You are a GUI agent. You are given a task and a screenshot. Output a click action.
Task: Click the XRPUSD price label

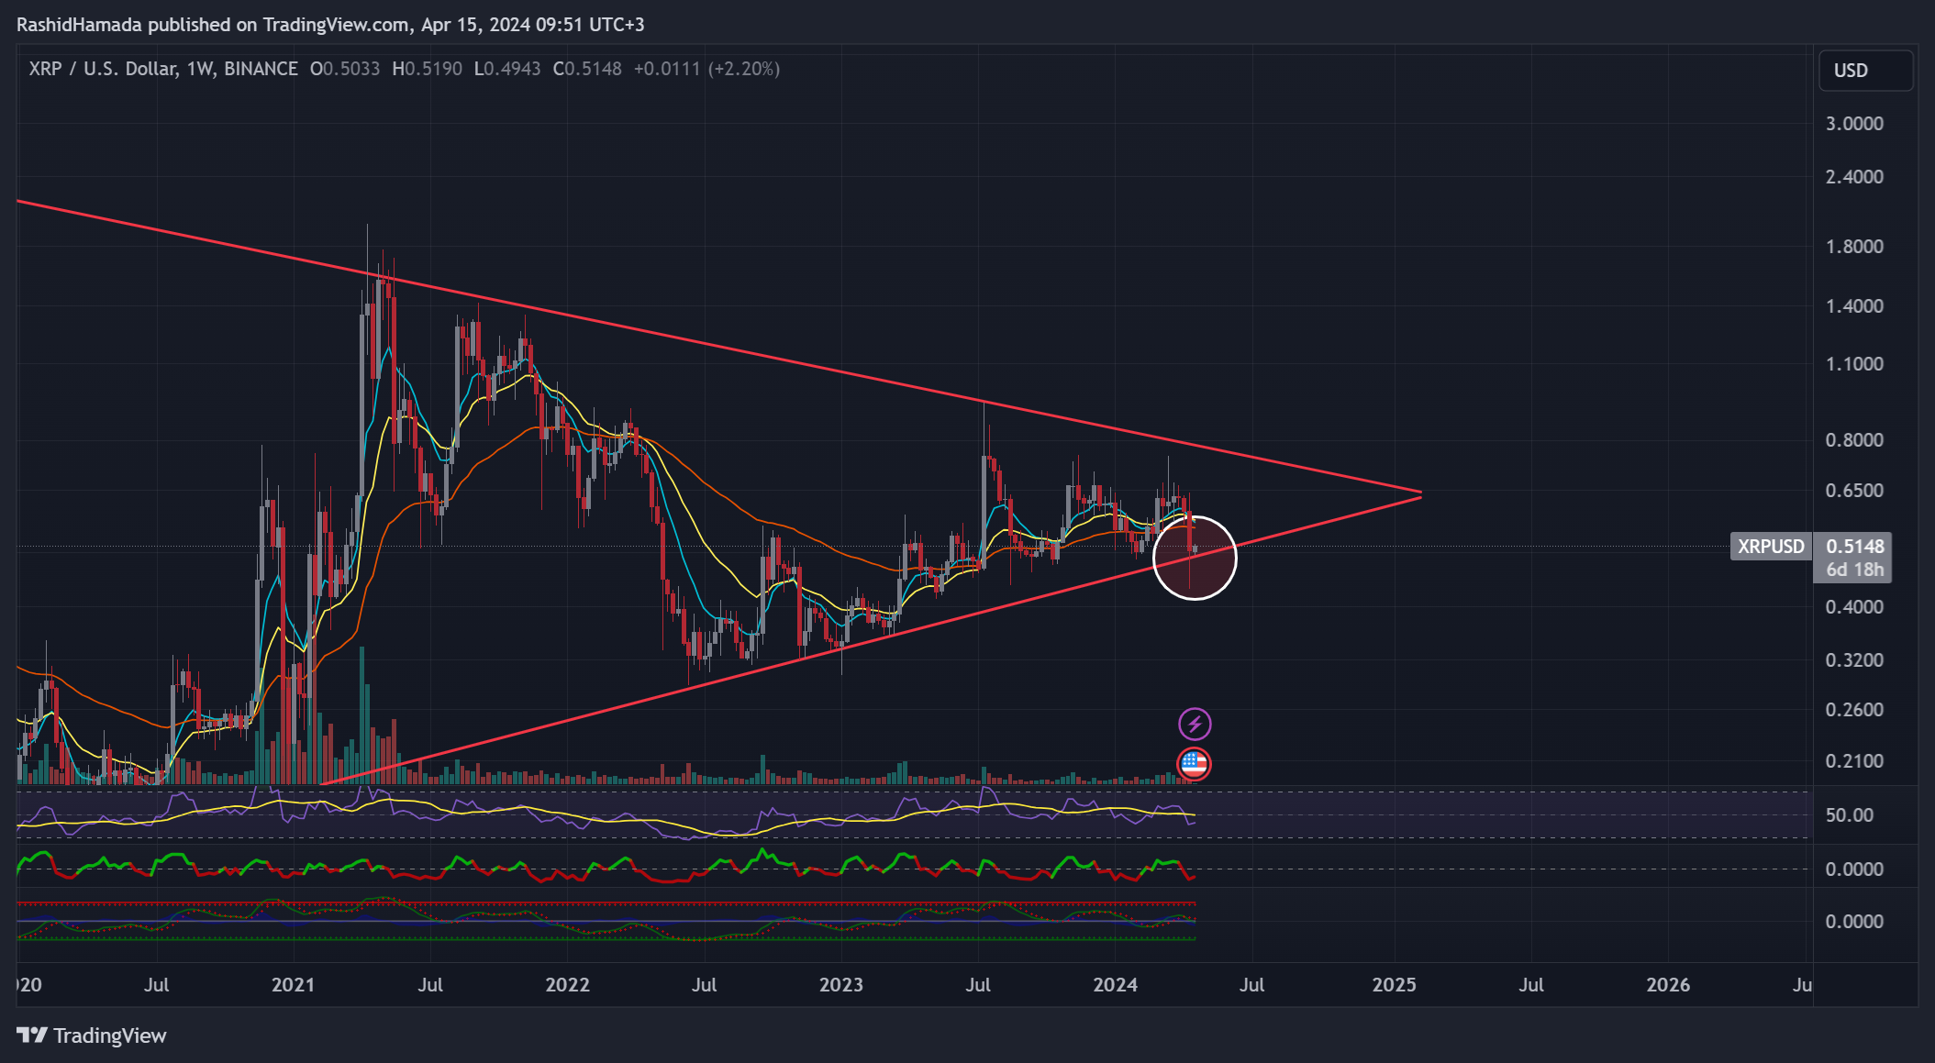(1771, 547)
